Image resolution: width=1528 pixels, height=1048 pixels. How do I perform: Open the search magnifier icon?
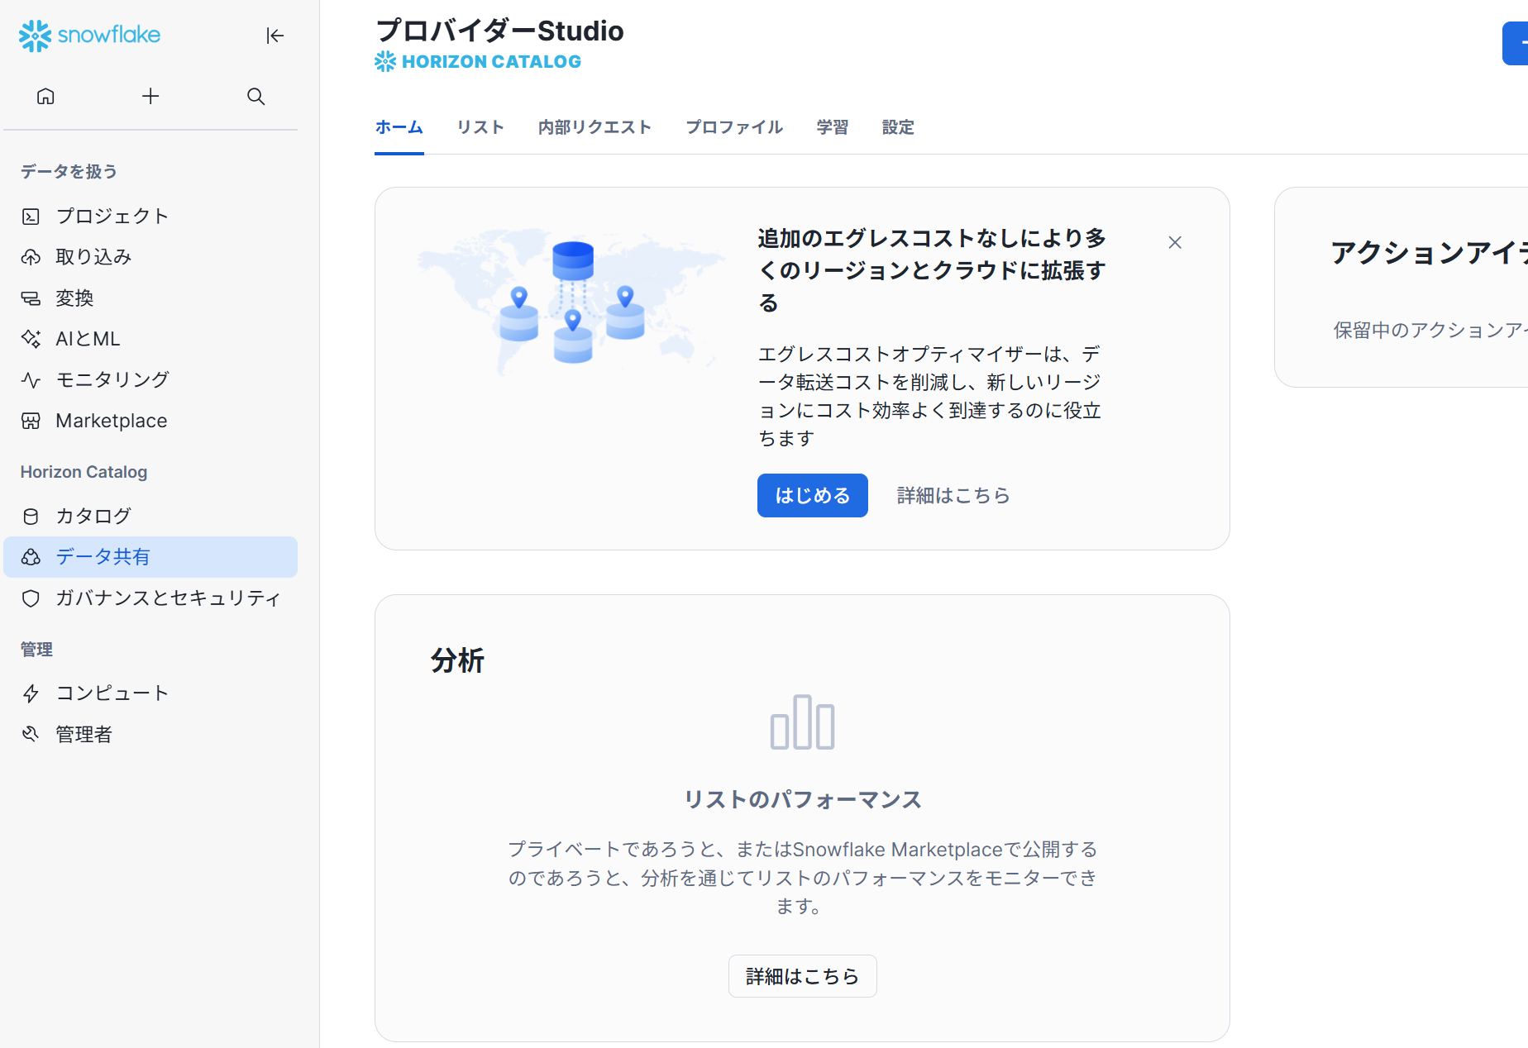[x=256, y=97]
